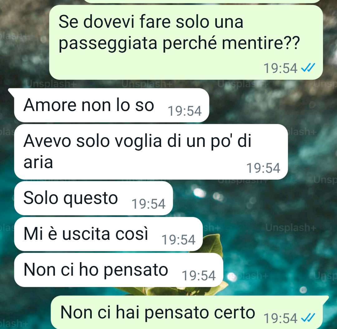Tap the partially visible message bubble at the top
Viewport: 337px width, 329px height.
coord(202,1)
